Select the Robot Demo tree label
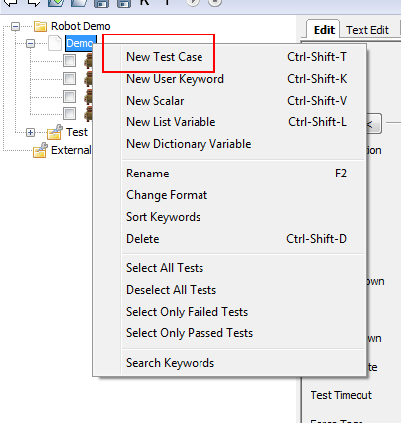The width and height of the screenshot is (401, 423). pos(81,26)
